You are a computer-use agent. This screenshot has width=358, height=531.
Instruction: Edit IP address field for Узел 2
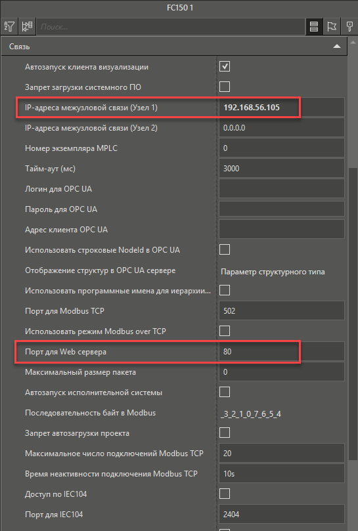[x=281, y=128]
